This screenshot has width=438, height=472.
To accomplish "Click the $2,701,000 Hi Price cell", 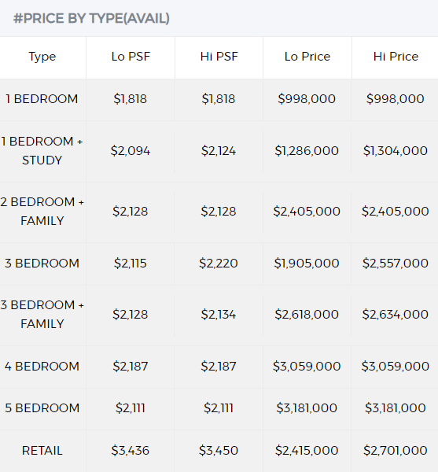I will tap(395, 451).
